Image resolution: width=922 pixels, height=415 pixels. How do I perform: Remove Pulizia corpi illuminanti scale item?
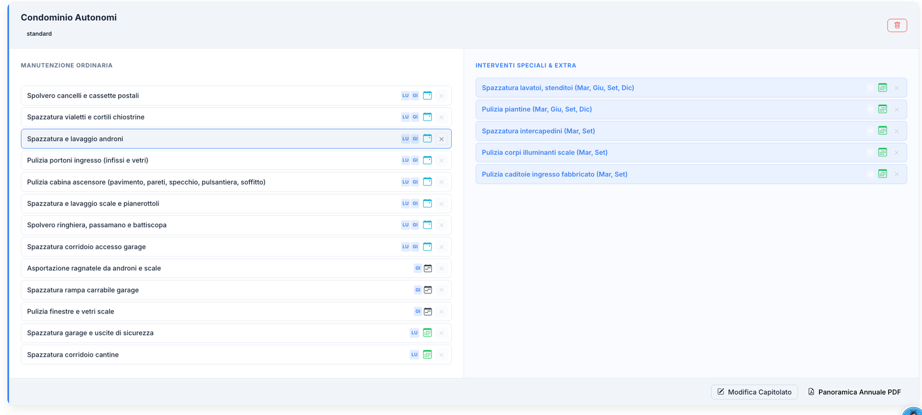click(897, 153)
